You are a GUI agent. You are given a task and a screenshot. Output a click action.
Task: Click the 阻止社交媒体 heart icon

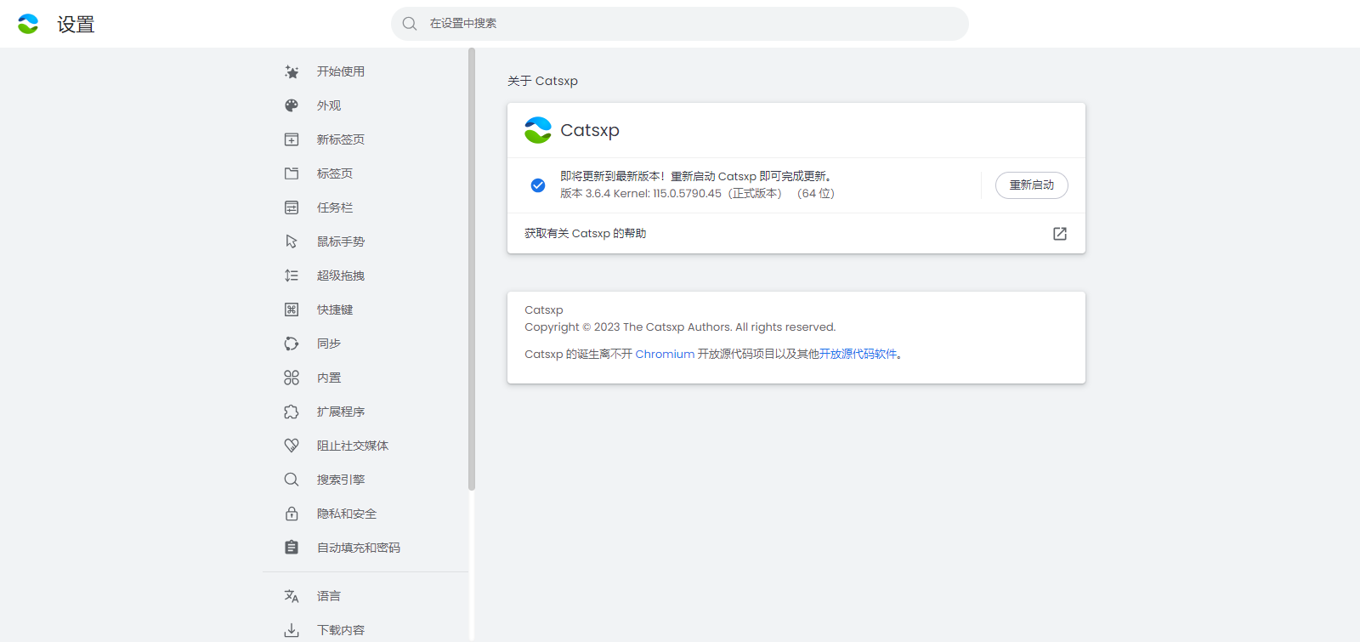[x=292, y=446]
